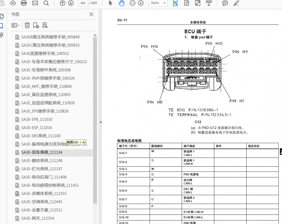Open the bookmark options menu dropdown
This screenshot has width=282, height=224.
pyautogui.click(x=15, y=25)
